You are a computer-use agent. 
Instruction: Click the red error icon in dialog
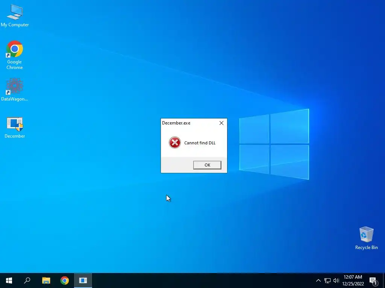175,142
